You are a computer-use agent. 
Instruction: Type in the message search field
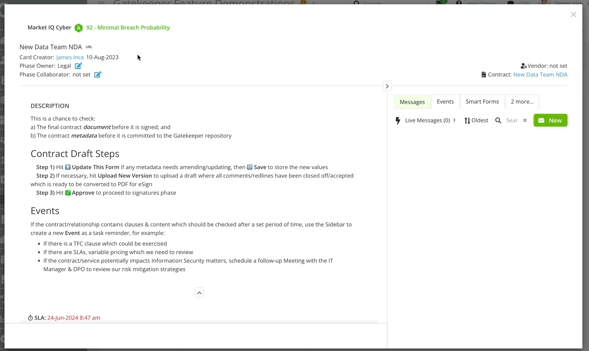512,120
